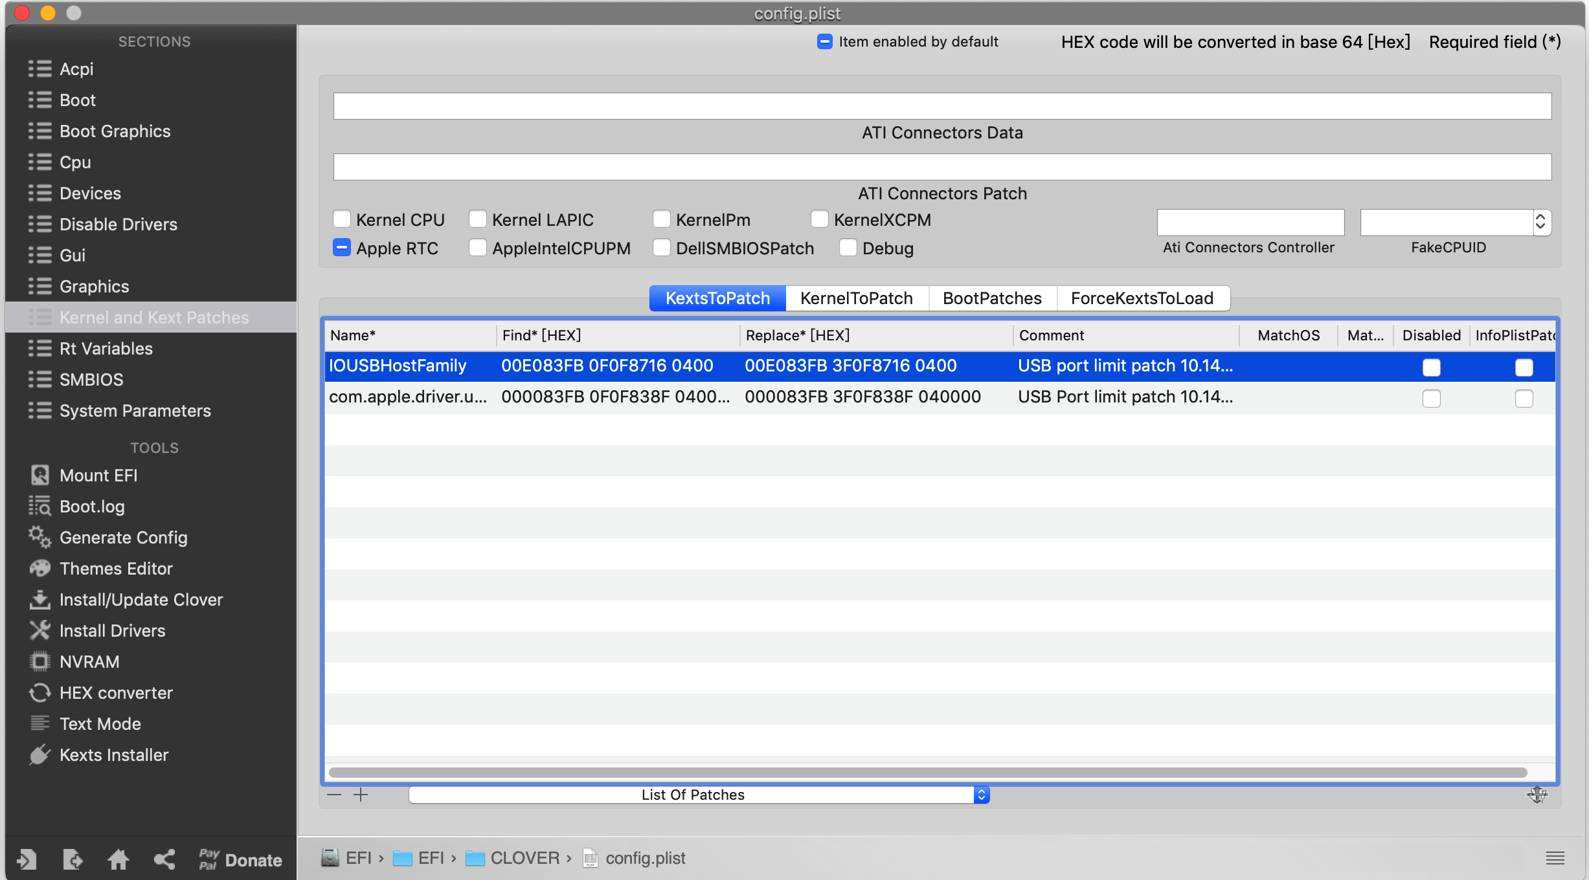Image resolution: width=1589 pixels, height=880 pixels.
Task: Switch to the ForceKextsToLoad tab
Action: click(1142, 298)
